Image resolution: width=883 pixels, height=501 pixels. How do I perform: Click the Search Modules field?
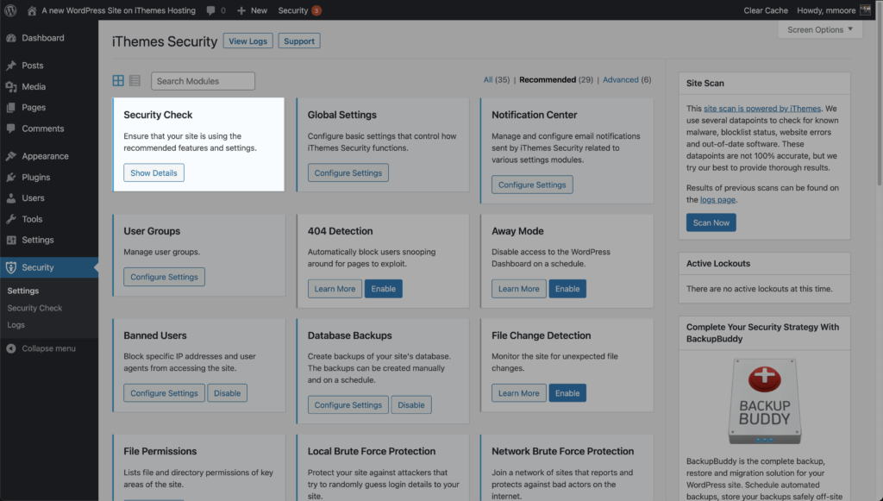[x=203, y=81]
